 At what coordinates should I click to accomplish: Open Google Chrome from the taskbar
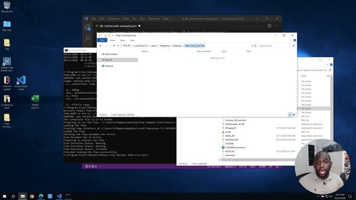pyautogui.click(x=32, y=196)
